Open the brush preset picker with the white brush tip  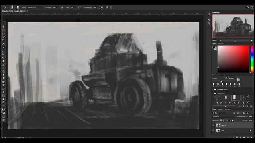point(12,7)
